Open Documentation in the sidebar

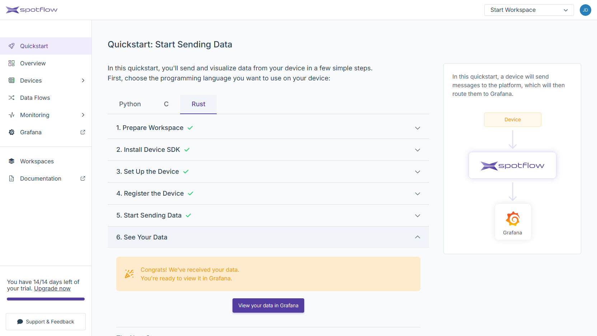tap(46, 178)
